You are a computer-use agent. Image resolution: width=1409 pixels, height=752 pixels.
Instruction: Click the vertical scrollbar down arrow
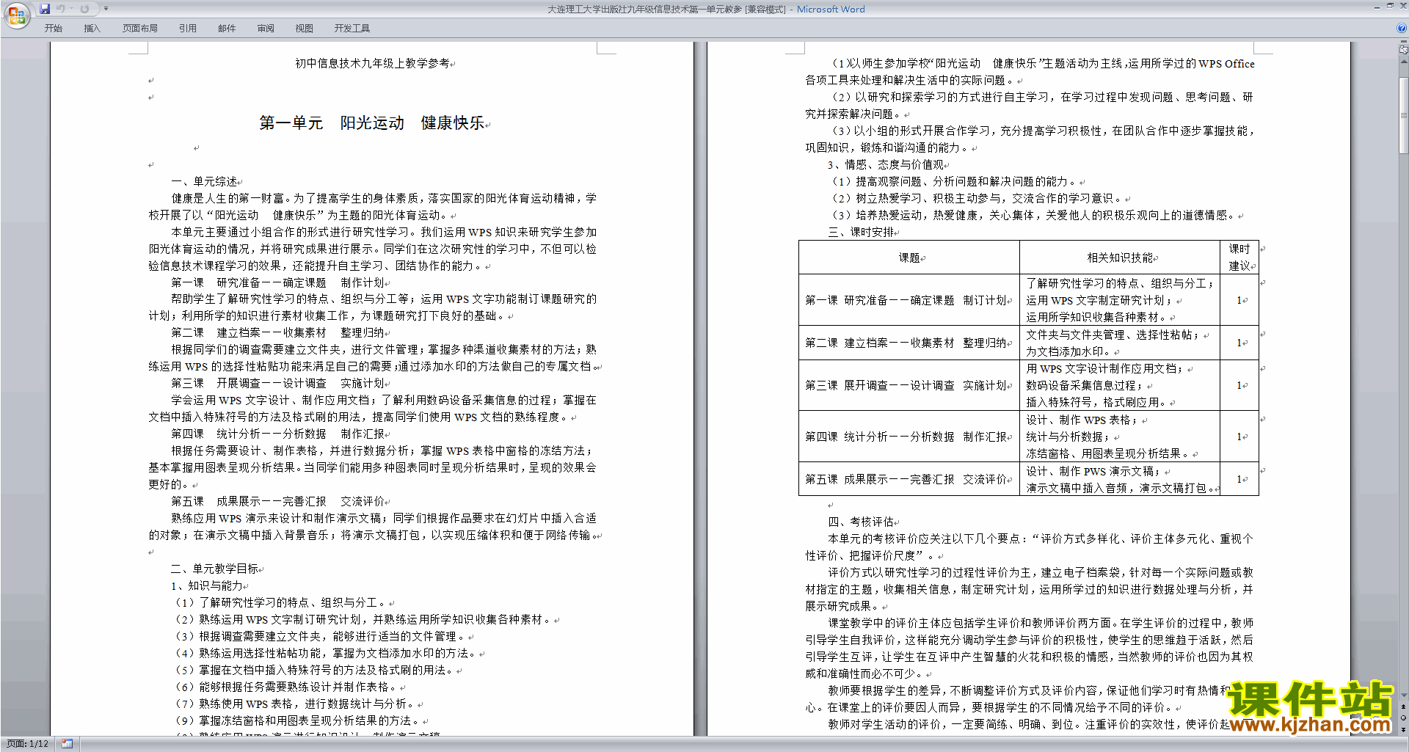[x=1403, y=695]
